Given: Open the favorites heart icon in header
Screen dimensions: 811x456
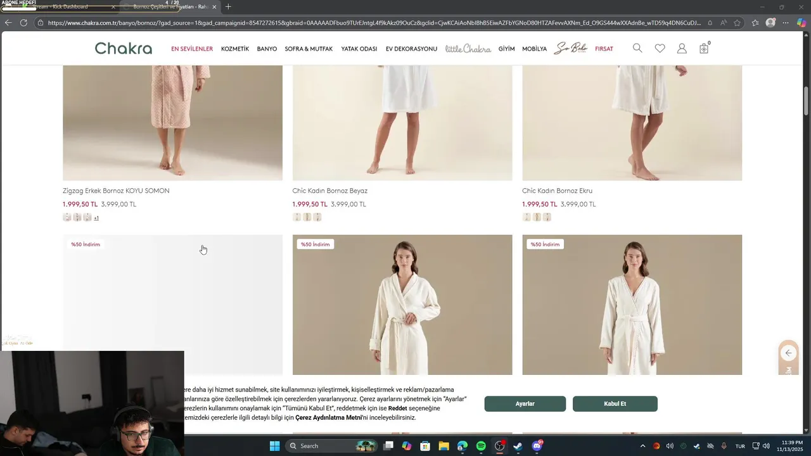Looking at the screenshot, I should [660, 48].
